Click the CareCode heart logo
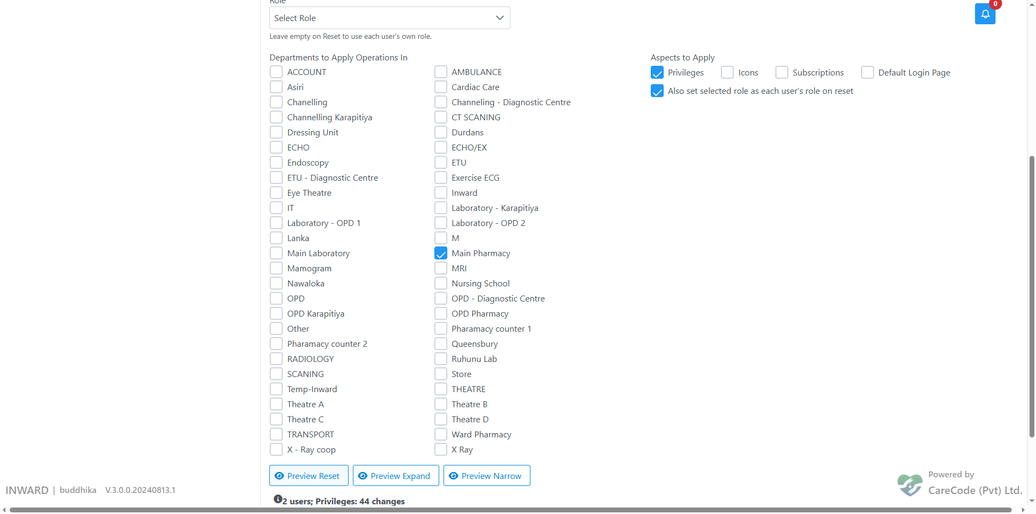 (910, 484)
